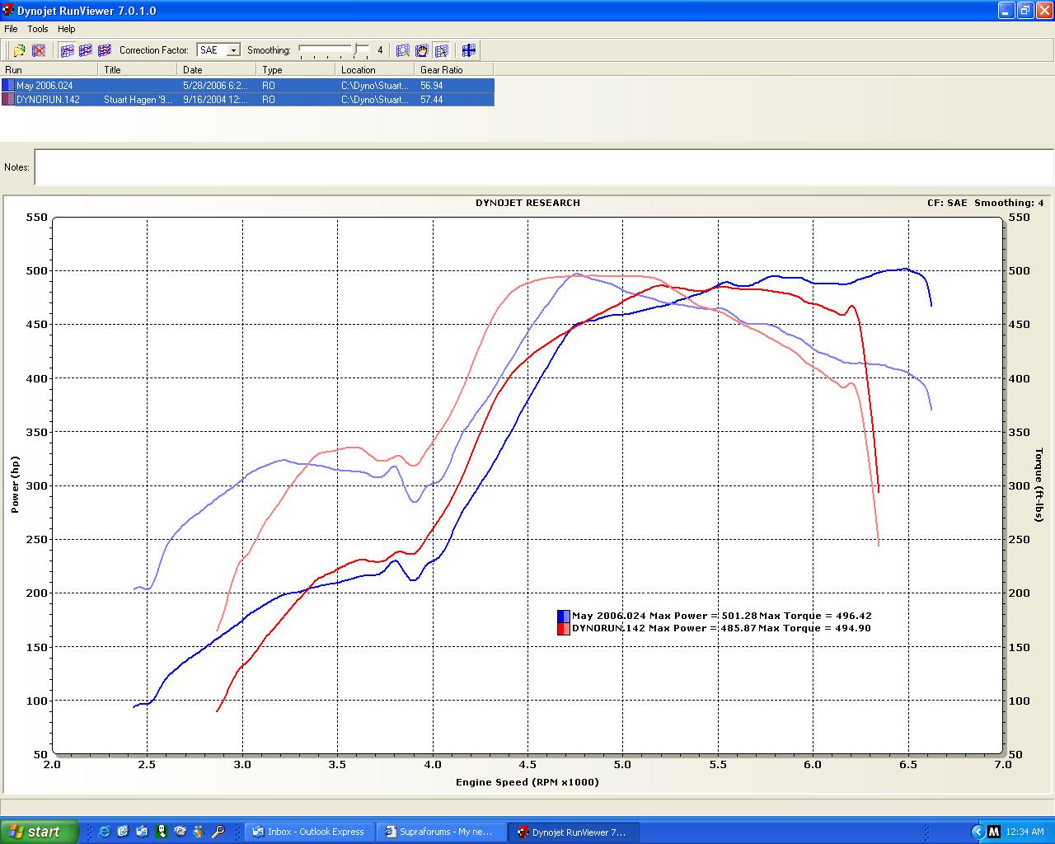Viewport: 1055px width, 844px height.
Task: Click the open run file folder icon
Action: (19, 50)
